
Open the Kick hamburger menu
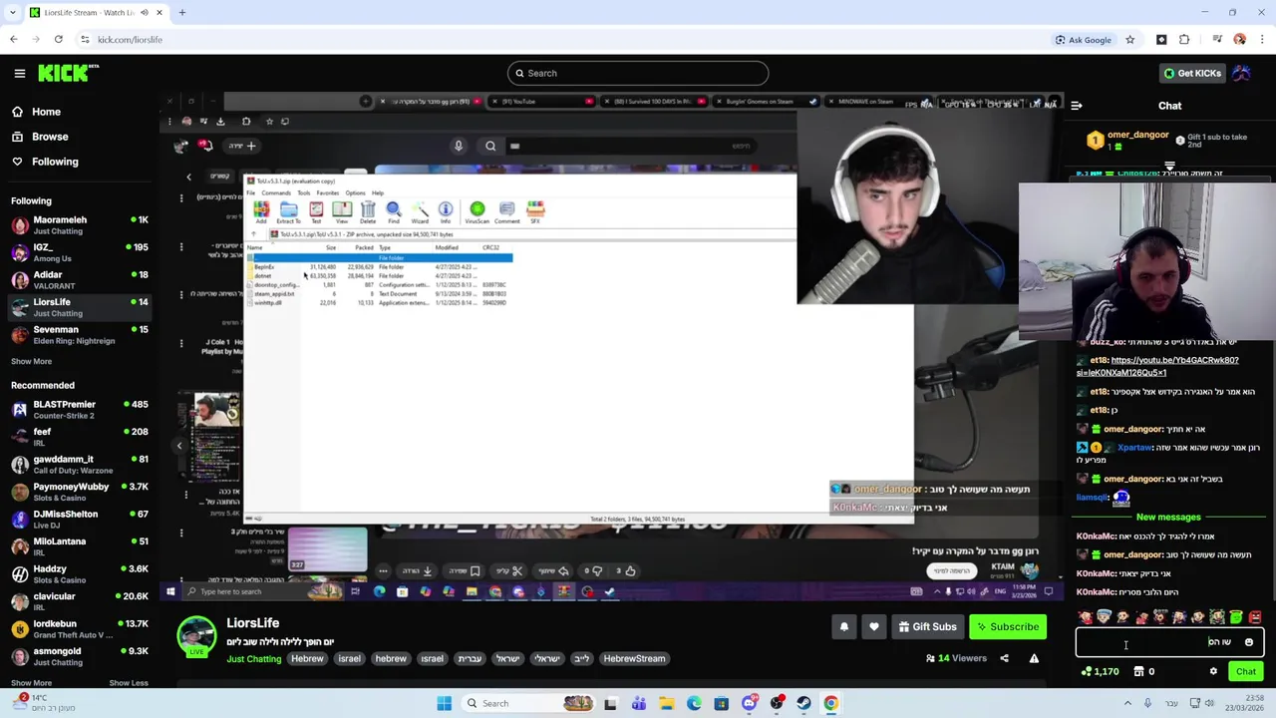pos(19,73)
